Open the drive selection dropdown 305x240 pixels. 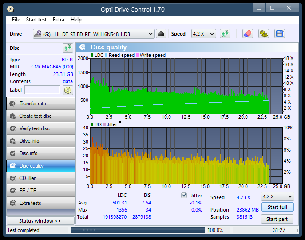tap(94, 34)
